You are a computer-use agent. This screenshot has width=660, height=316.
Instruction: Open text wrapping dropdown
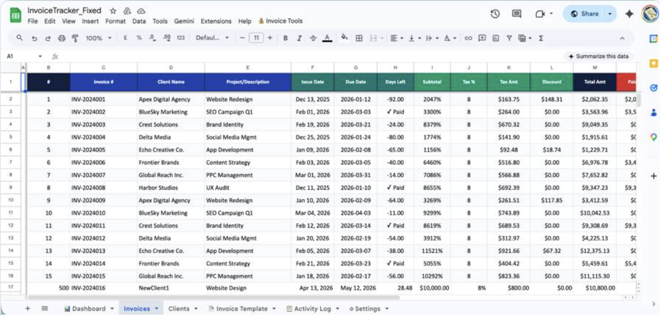pos(432,38)
